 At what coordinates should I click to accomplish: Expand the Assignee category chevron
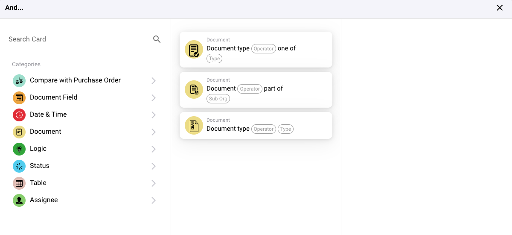coord(154,200)
